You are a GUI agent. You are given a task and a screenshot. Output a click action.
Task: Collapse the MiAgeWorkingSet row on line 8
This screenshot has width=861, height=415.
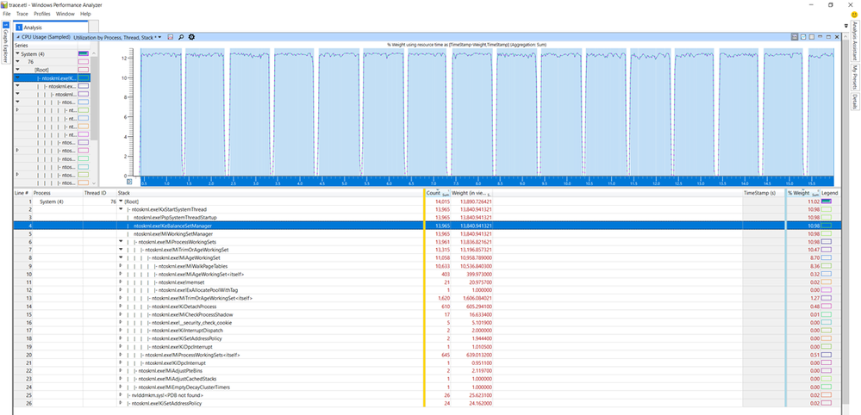tap(121, 257)
